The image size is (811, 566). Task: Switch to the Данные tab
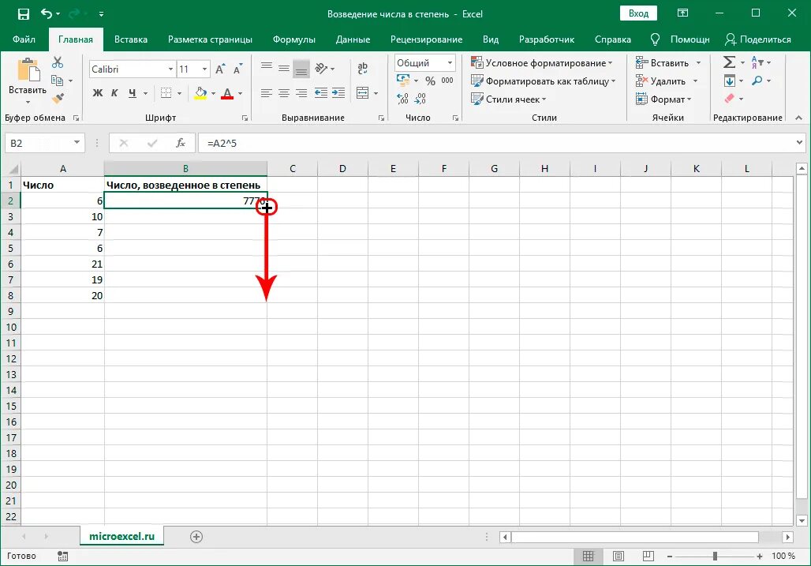click(x=353, y=39)
